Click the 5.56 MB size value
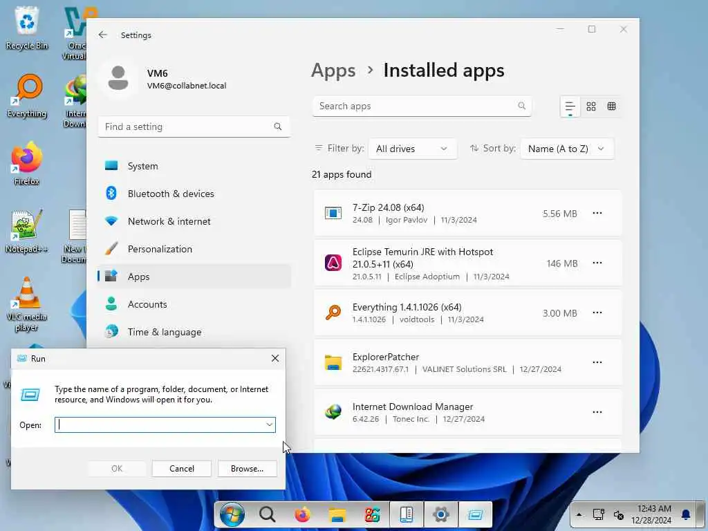Viewport: 708px width, 531px height. [559, 214]
